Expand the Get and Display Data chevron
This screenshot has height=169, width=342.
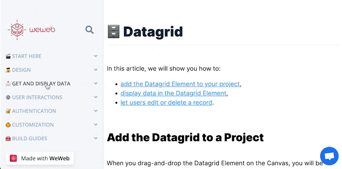(96, 83)
